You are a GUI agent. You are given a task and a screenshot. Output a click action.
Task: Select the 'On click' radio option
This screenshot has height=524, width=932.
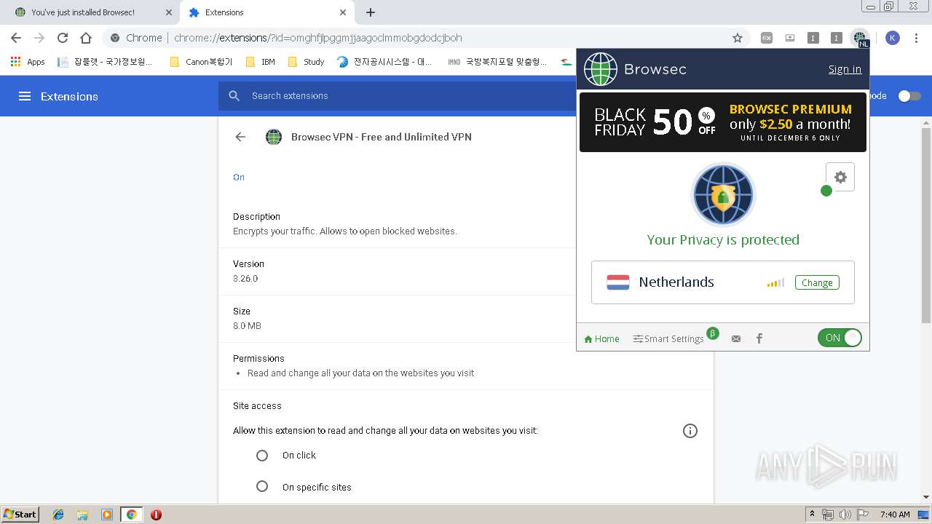pos(262,456)
